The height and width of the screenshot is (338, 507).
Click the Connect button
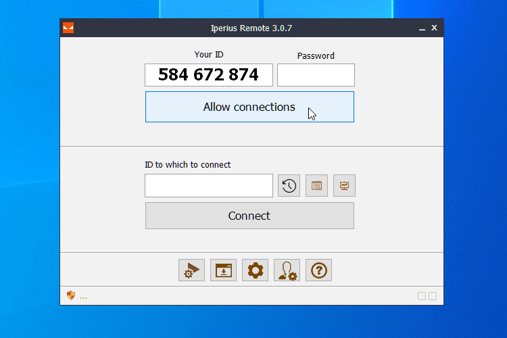pyautogui.click(x=249, y=216)
